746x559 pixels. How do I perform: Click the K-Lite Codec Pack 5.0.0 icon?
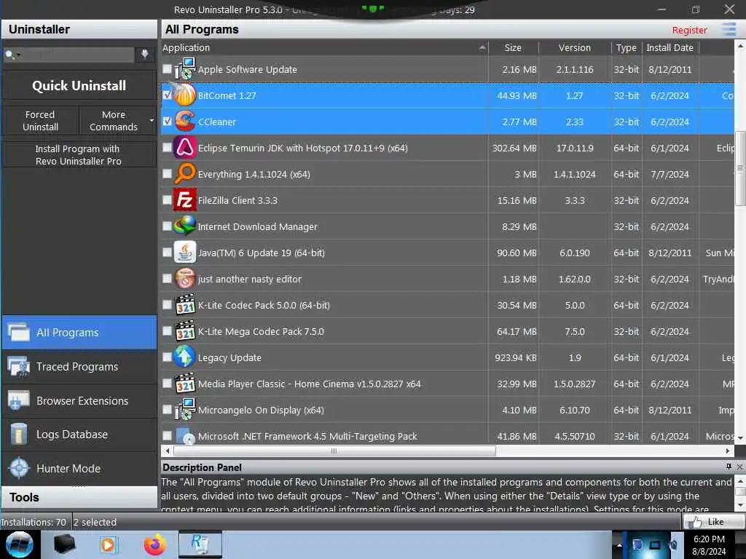coord(185,305)
